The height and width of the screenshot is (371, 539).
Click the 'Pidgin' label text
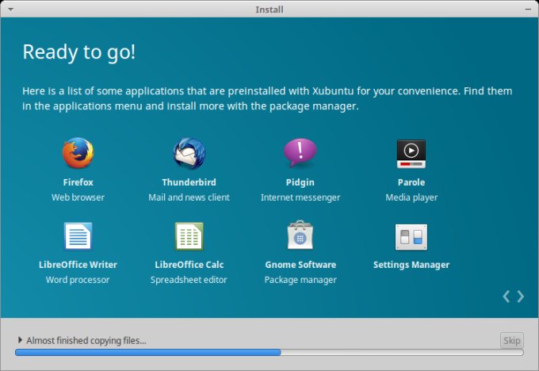coord(300,182)
